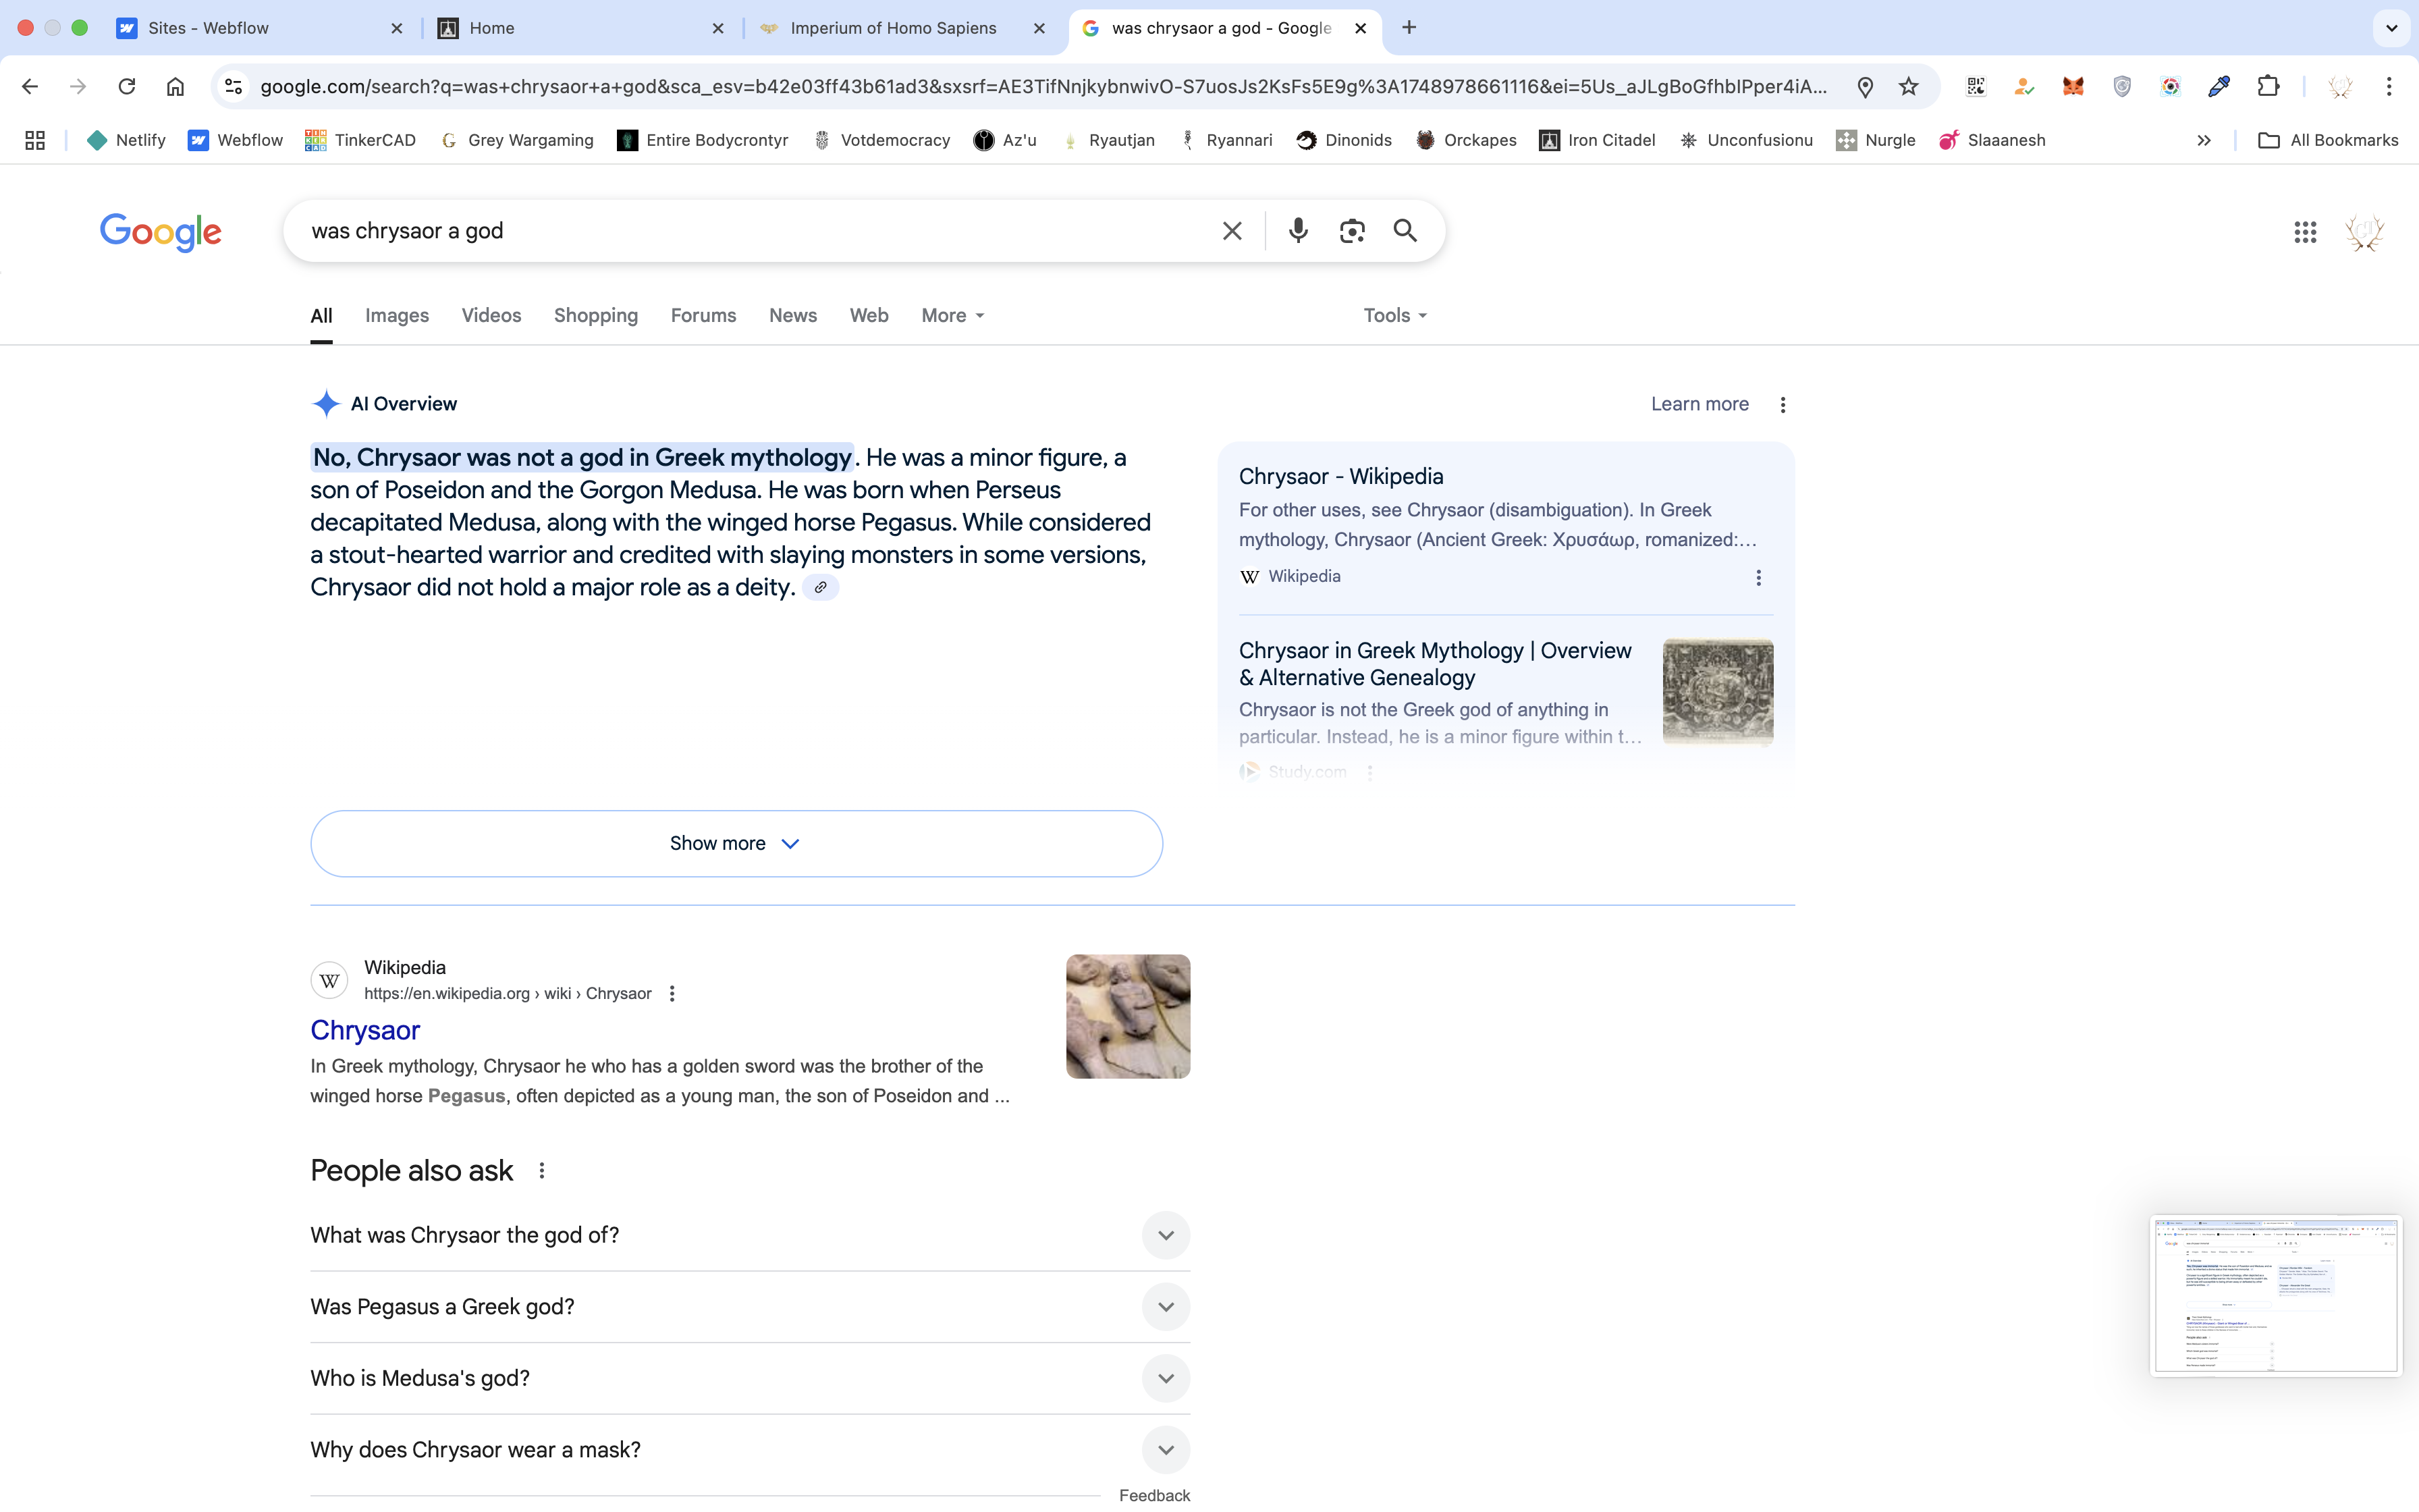Open Google Lens image search

(1351, 231)
